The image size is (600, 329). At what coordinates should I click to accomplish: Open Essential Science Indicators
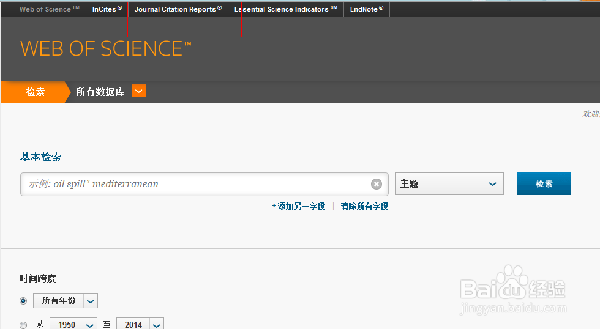(x=286, y=9)
